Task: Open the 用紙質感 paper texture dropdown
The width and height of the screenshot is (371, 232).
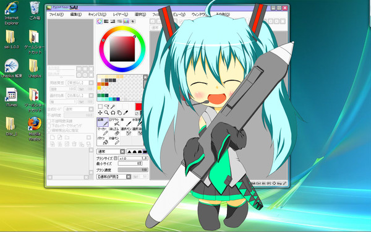Action: click(80, 83)
